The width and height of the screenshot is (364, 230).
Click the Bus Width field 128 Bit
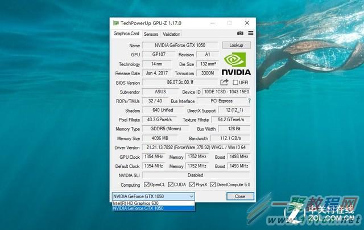[234, 129]
